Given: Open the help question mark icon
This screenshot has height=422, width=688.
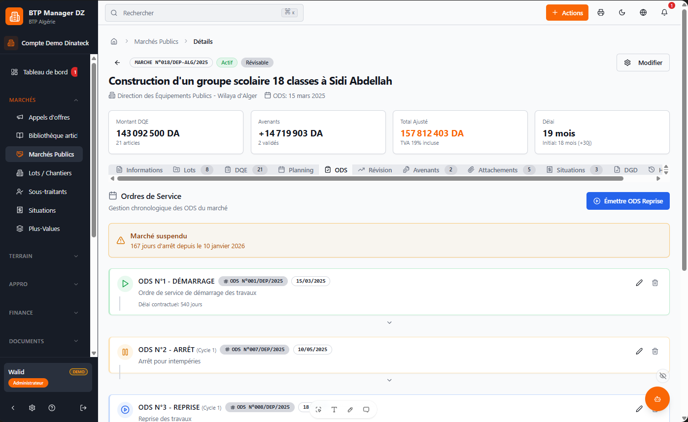Looking at the screenshot, I should [x=52, y=408].
